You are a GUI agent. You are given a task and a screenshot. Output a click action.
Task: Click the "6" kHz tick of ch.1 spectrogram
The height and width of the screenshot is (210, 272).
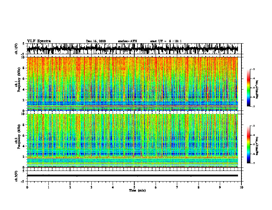[x=24, y=79]
